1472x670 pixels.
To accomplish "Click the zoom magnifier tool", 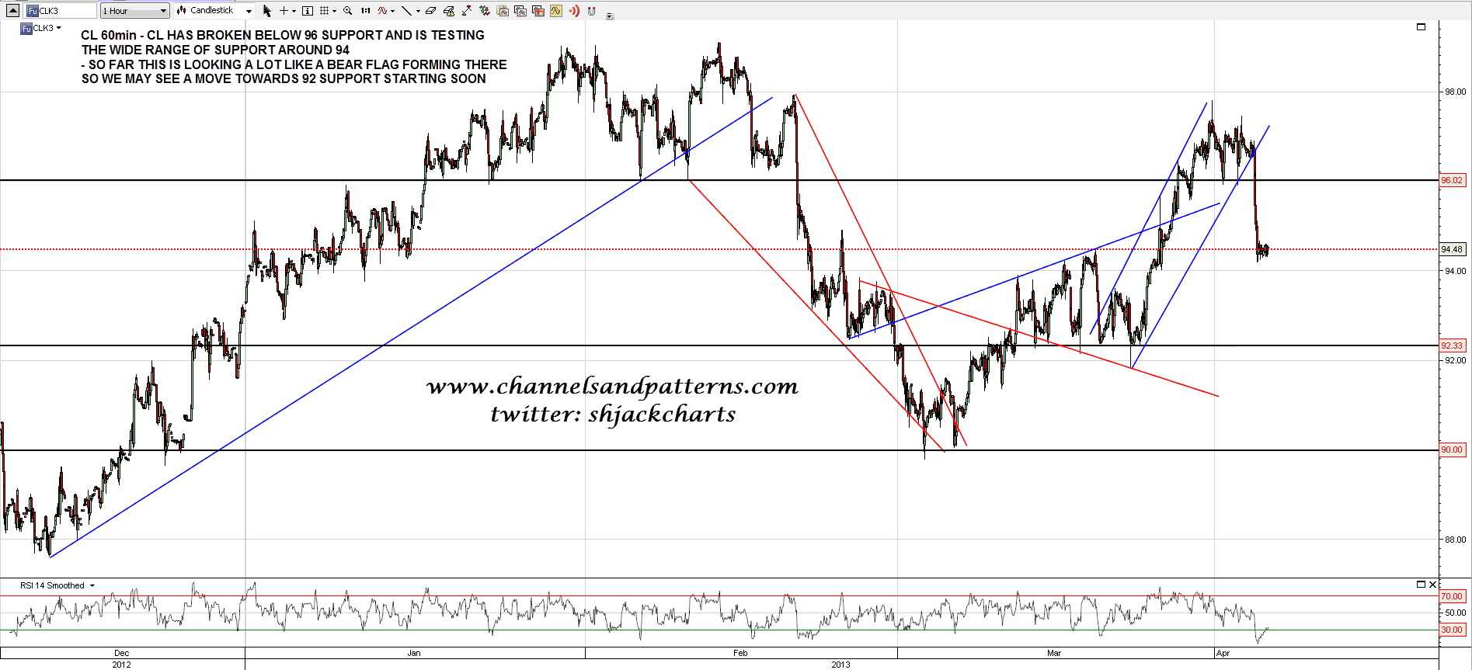I will click(x=347, y=11).
